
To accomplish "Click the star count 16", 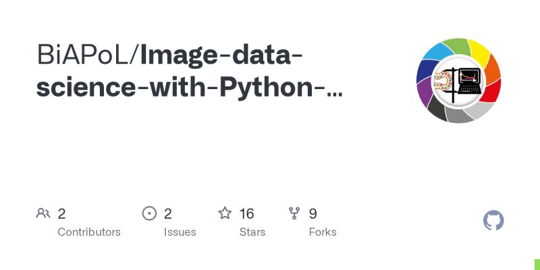I will click(x=246, y=214).
